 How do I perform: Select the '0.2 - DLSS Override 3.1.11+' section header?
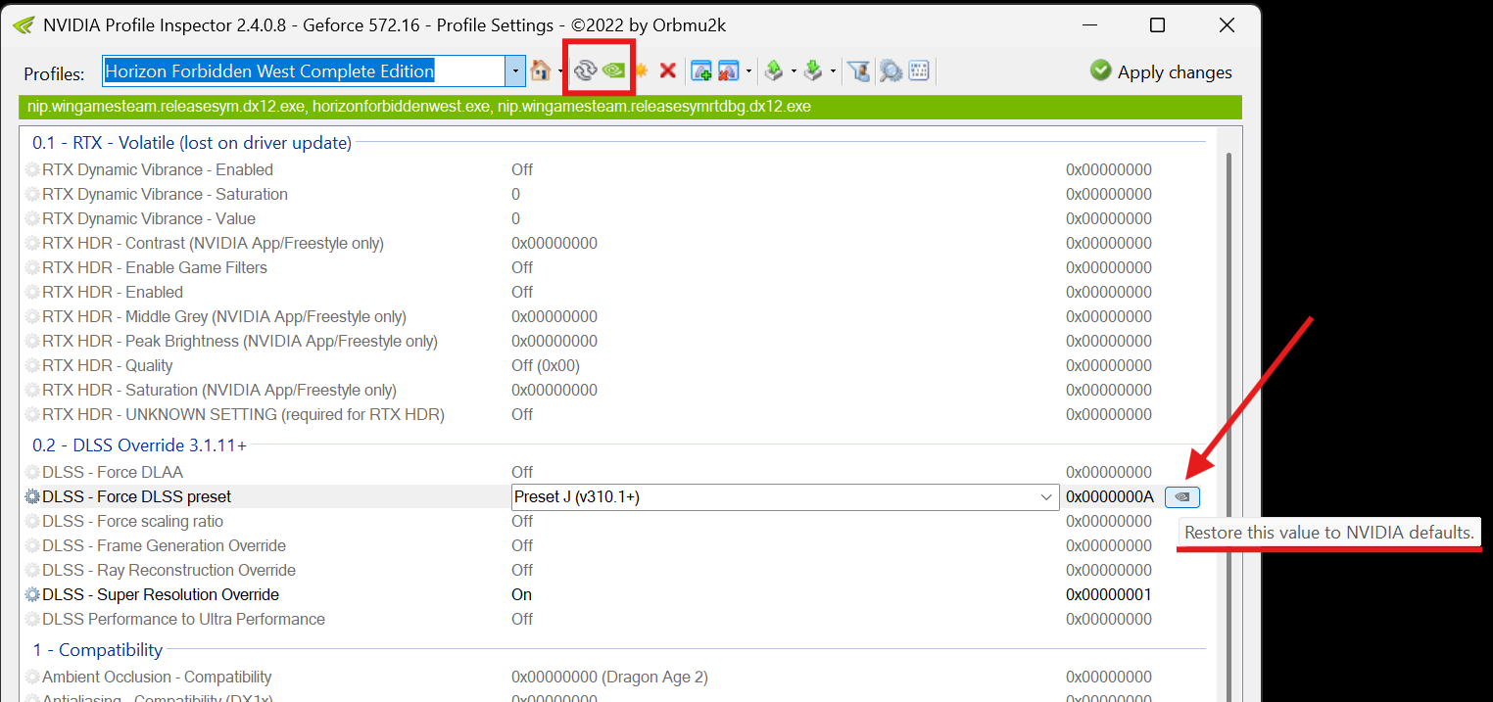140,445
